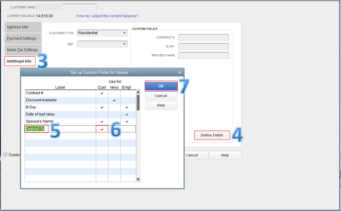Click the scroll down arrow in fields list
This screenshot has width=341, height=211.
[x=138, y=180]
